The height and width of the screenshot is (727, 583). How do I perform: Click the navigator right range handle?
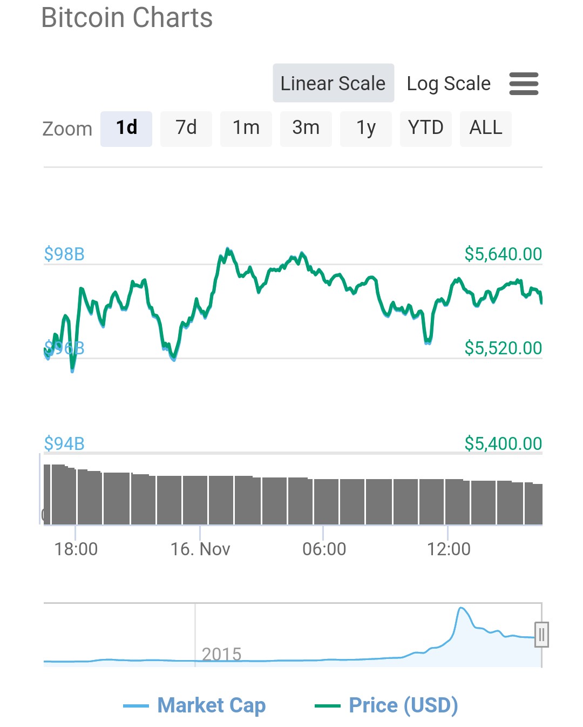pyautogui.click(x=541, y=634)
